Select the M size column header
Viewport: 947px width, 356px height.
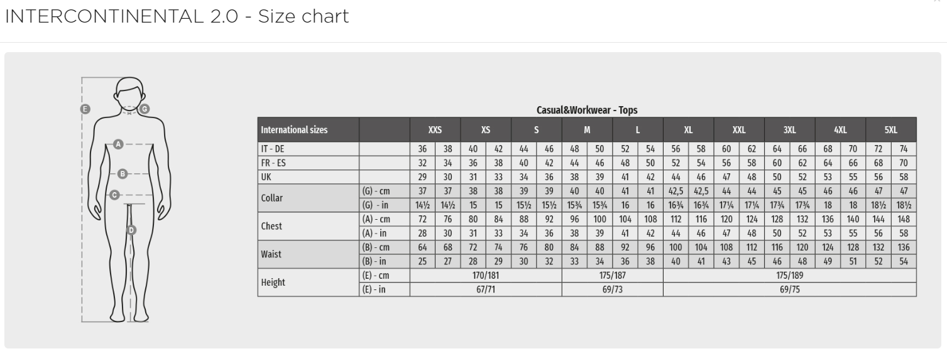pyautogui.click(x=587, y=130)
